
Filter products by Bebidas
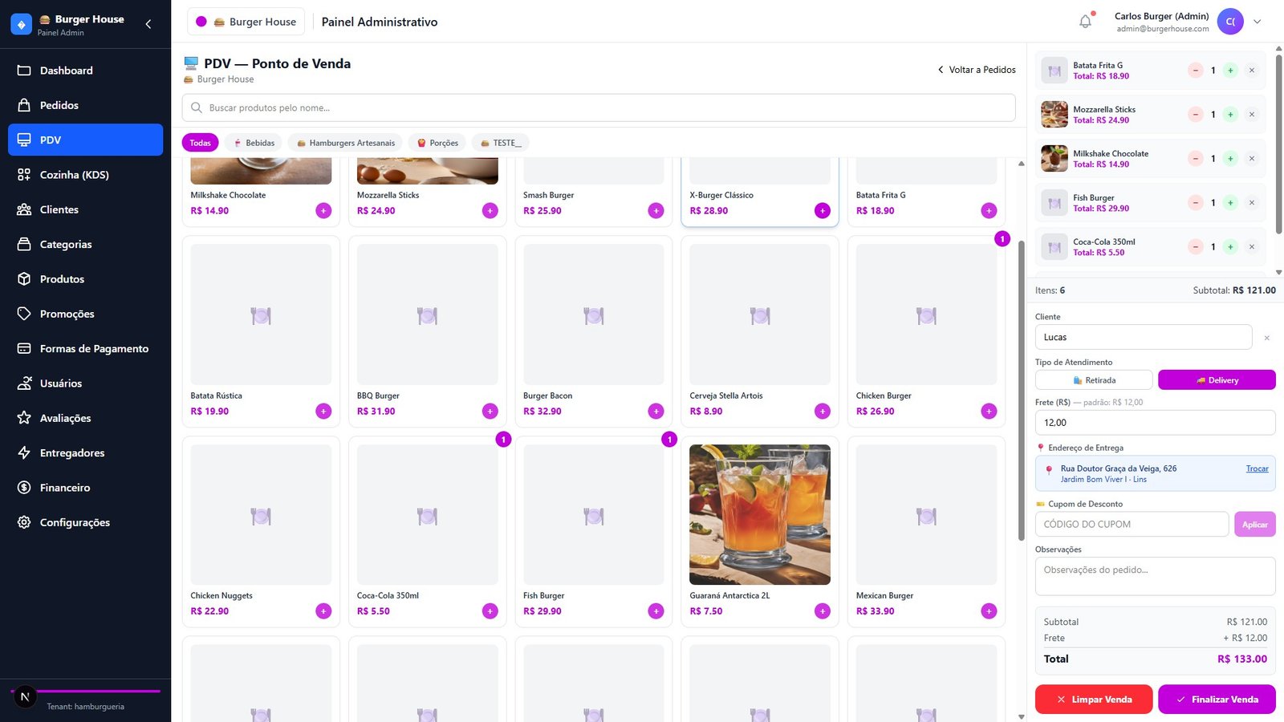[x=254, y=143]
